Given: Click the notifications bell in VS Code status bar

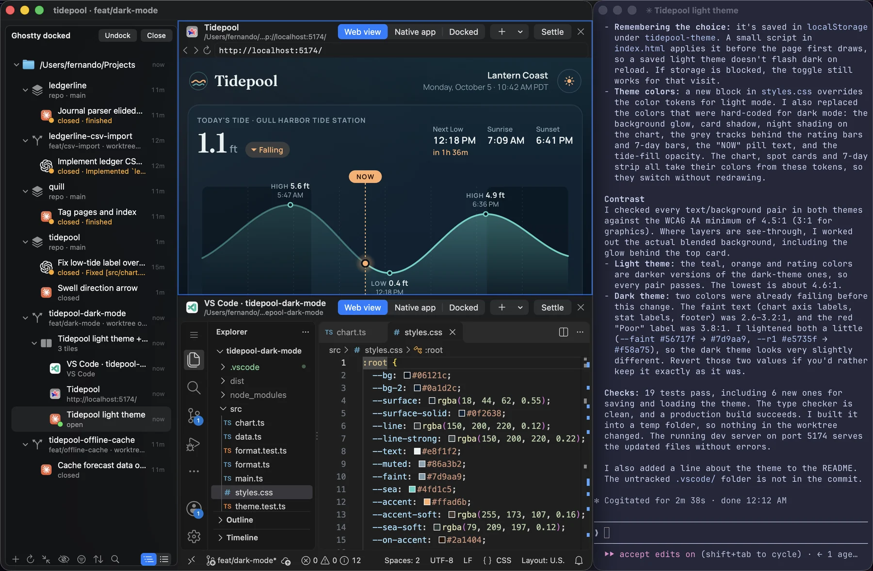Looking at the screenshot, I should pos(579,560).
